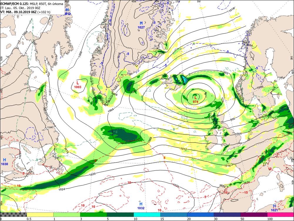Click the purple 50–100 legend swatch
The height and width of the screenshot is (221, 294).
254,215
